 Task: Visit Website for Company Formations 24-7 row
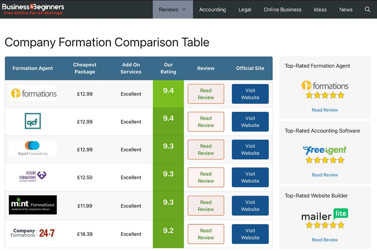250,234
